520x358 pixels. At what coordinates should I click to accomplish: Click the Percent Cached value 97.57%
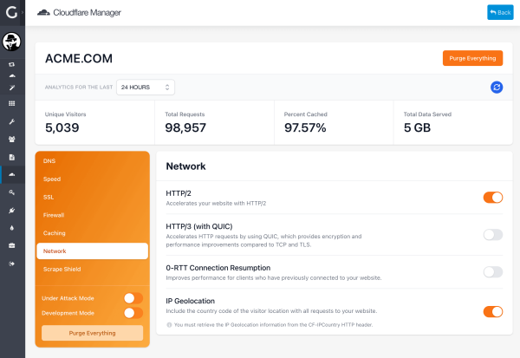(x=305, y=127)
